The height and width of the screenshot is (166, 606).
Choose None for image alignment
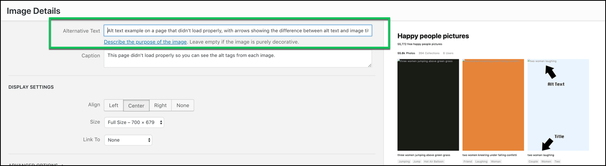click(183, 105)
